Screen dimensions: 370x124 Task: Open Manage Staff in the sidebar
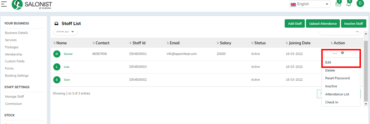(x=14, y=96)
